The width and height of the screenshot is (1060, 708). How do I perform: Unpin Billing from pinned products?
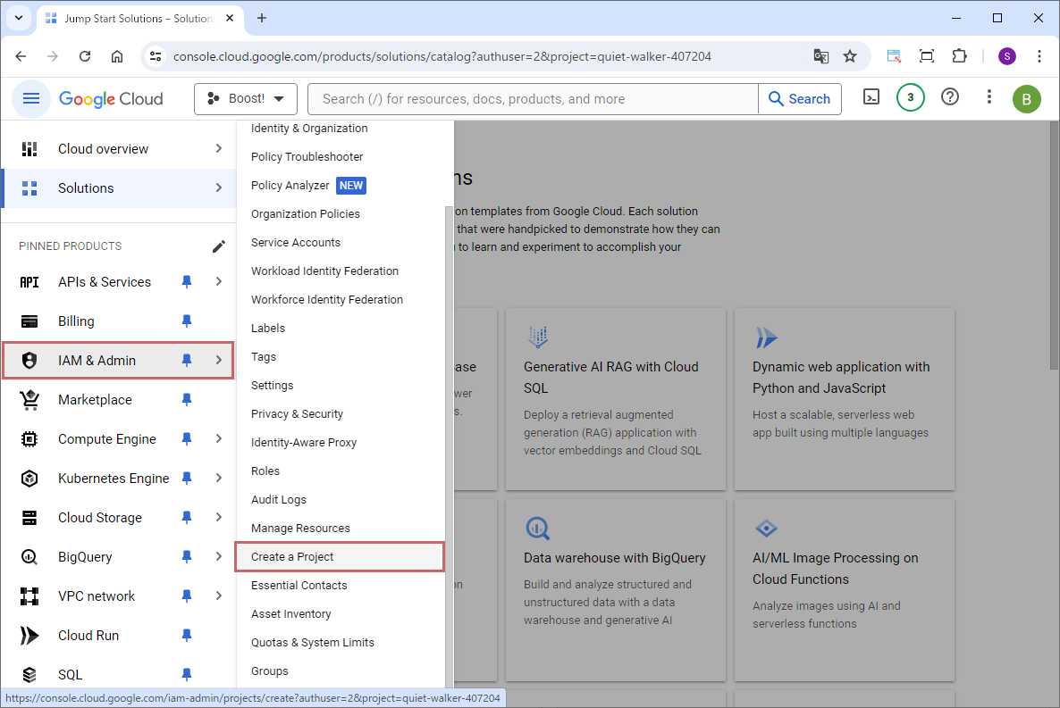point(187,321)
